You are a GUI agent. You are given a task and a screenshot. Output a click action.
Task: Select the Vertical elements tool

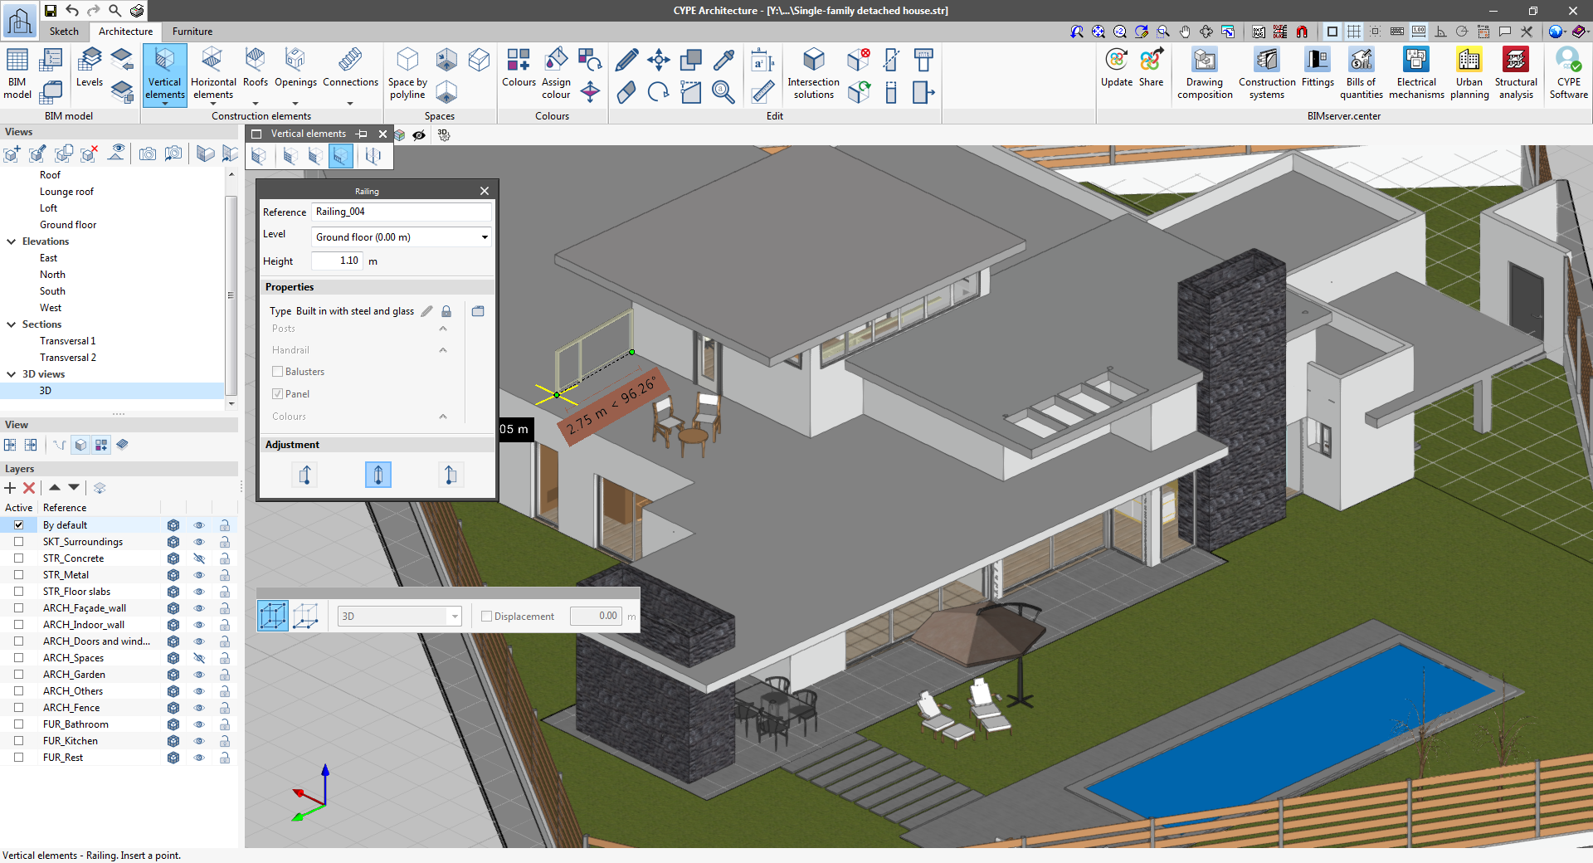[165, 75]
